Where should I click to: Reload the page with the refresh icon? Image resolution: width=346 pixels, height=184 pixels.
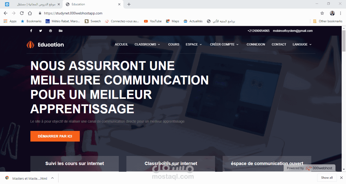tap(22, 13)
